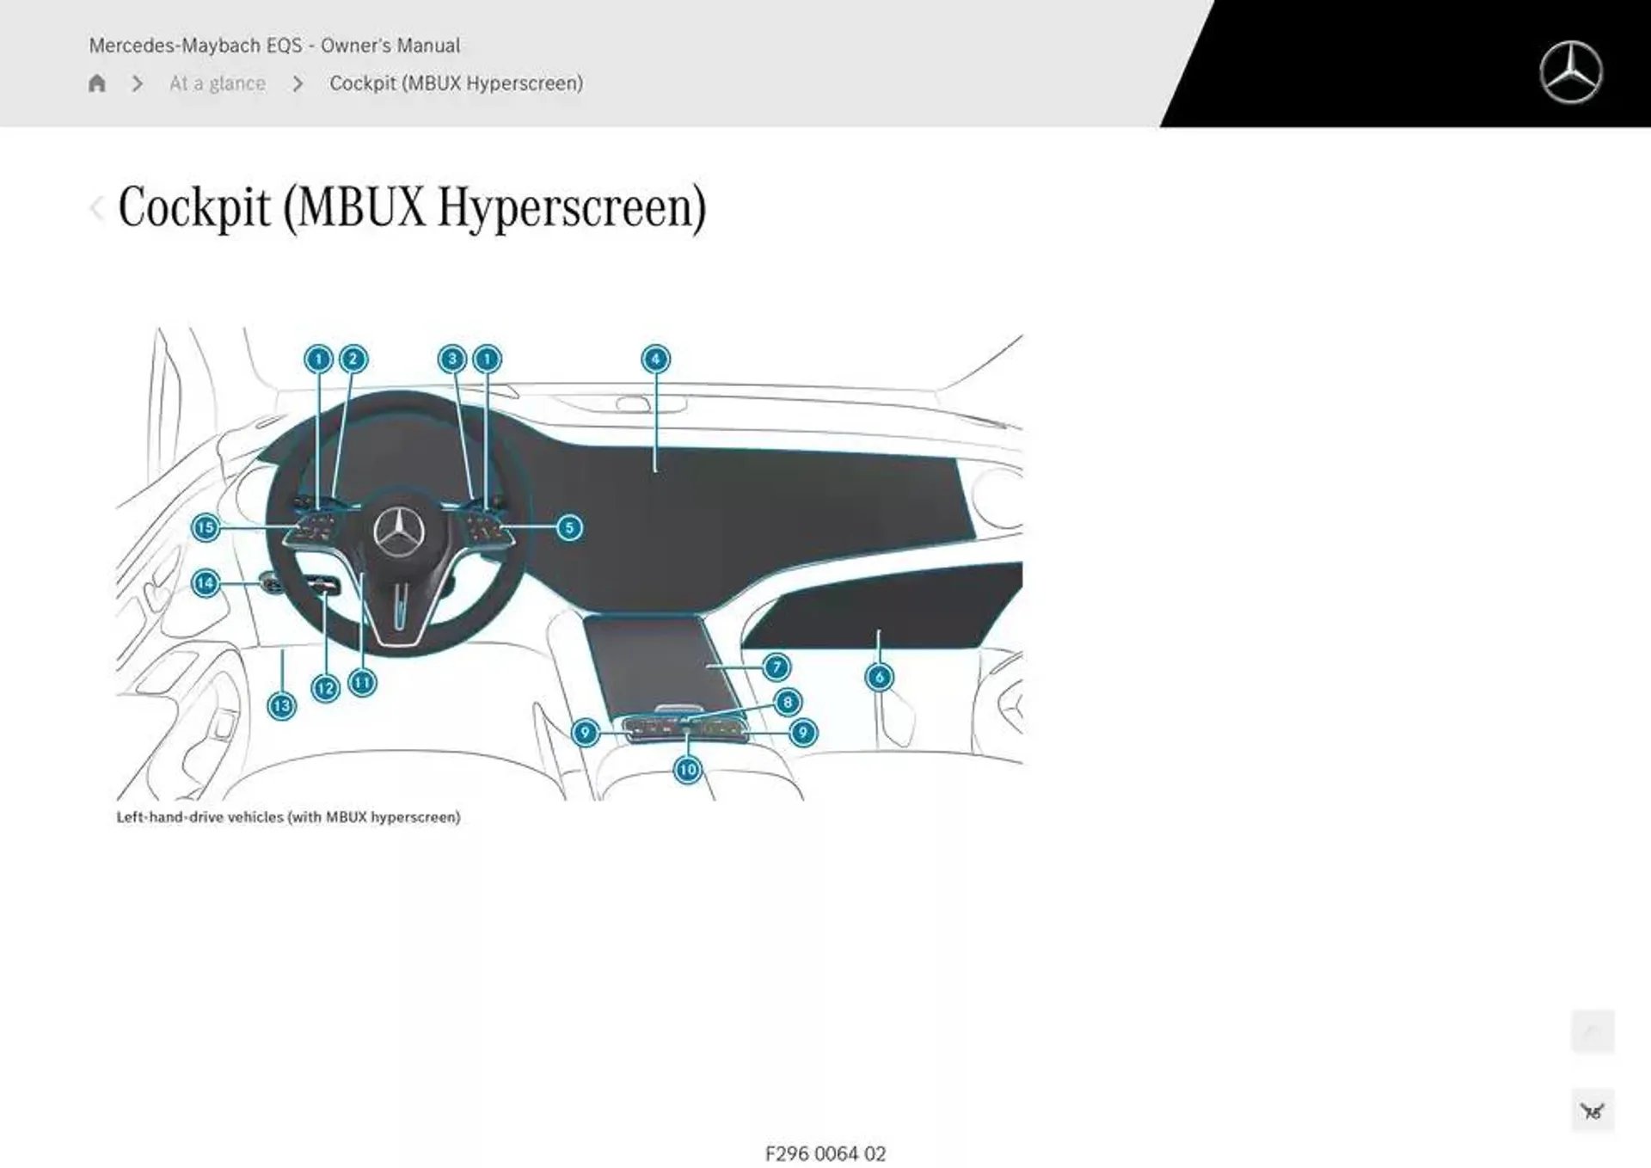Select callout 13 at lower left dashboard
The width and height of the screenshot is (1651, 1168).
tap(281, 706)
